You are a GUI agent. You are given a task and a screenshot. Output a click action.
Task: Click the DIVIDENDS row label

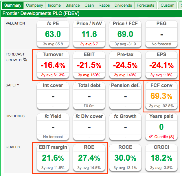click(15, 116)
